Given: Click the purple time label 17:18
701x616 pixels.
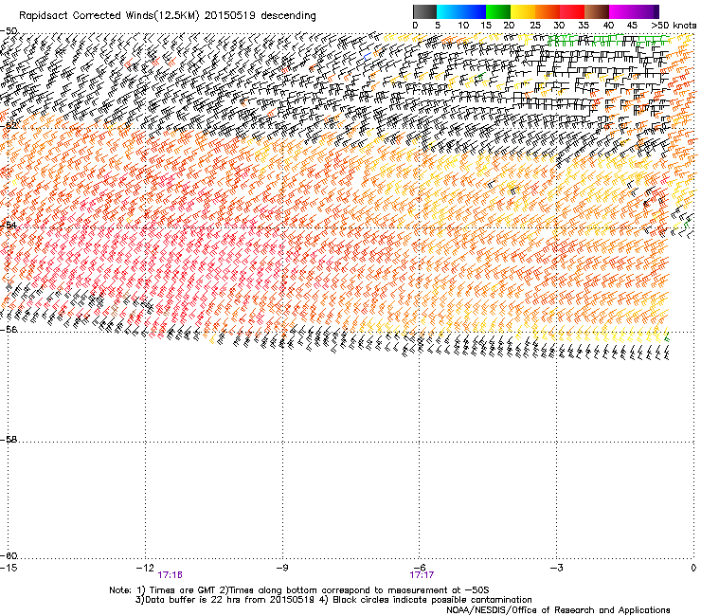Looking at the screenshot, I should (x=170, y=575).
